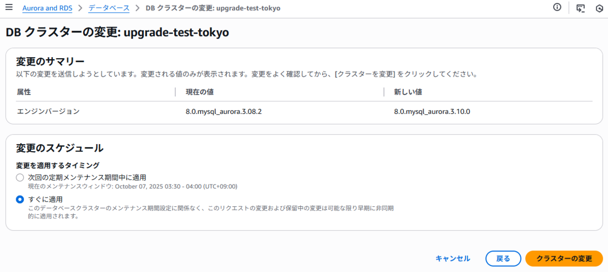Click new value 8.0.mysql_aurora.3.10.0

click(x=432, y=111)
